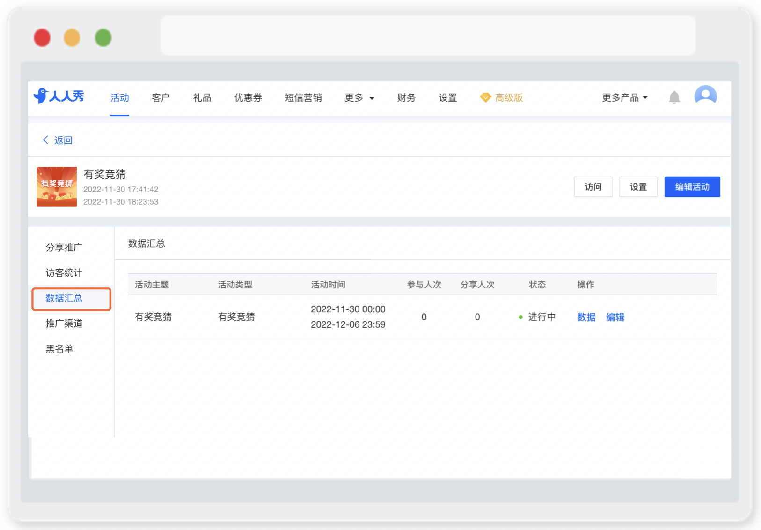Click the red window close button
The height and width of the screenshot is (530, 761).
[x=42, y=37]
